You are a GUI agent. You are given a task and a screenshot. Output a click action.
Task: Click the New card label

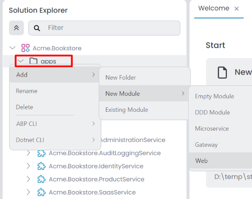click(243, 72)
